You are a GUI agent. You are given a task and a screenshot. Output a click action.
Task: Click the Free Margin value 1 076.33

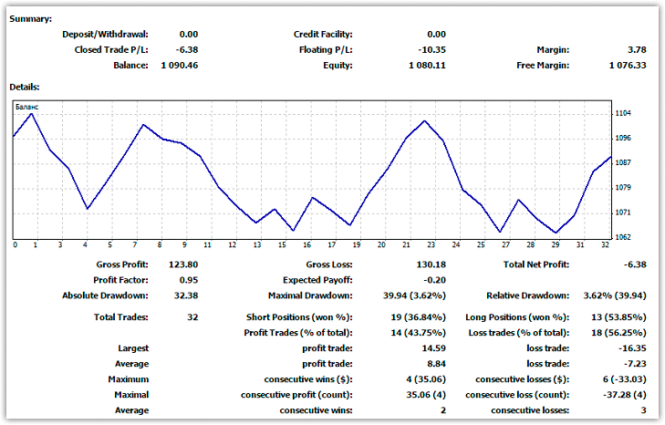click(x=628, y=66)
